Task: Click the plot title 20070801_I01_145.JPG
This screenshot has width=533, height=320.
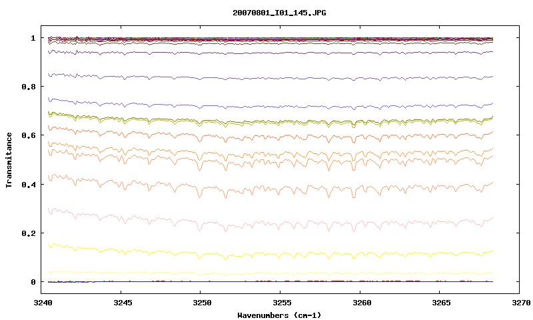Action: [x=279, y=13]
